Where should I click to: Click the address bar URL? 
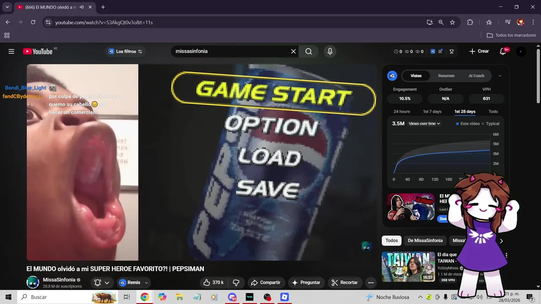point(104,22)
